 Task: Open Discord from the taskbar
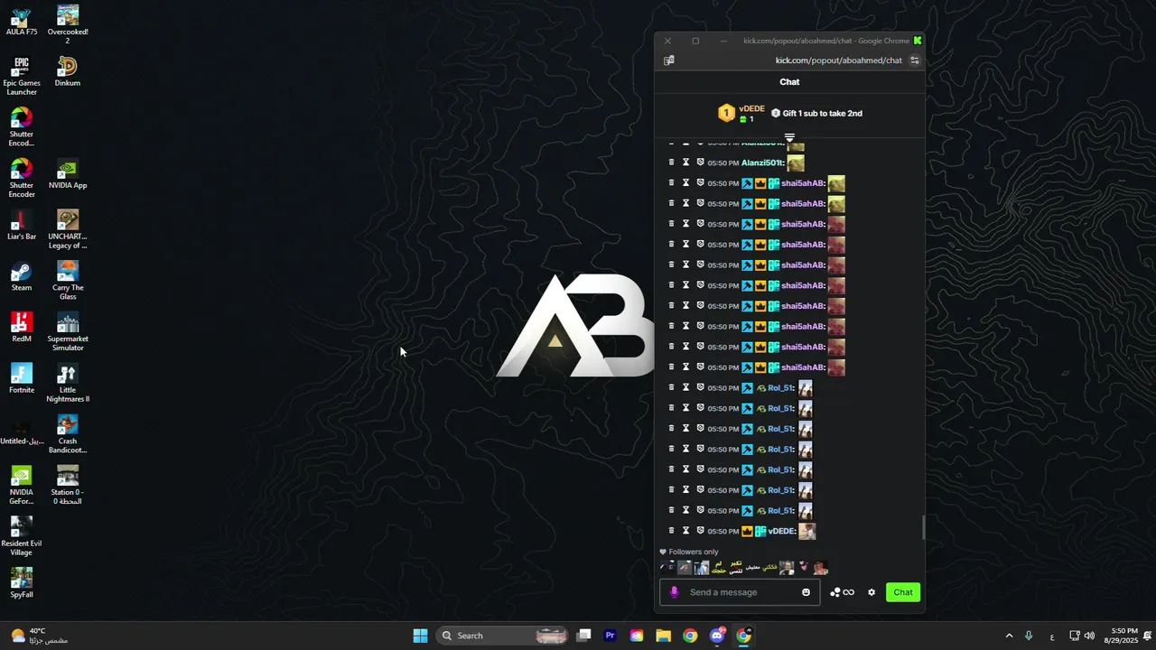[717, 636]
